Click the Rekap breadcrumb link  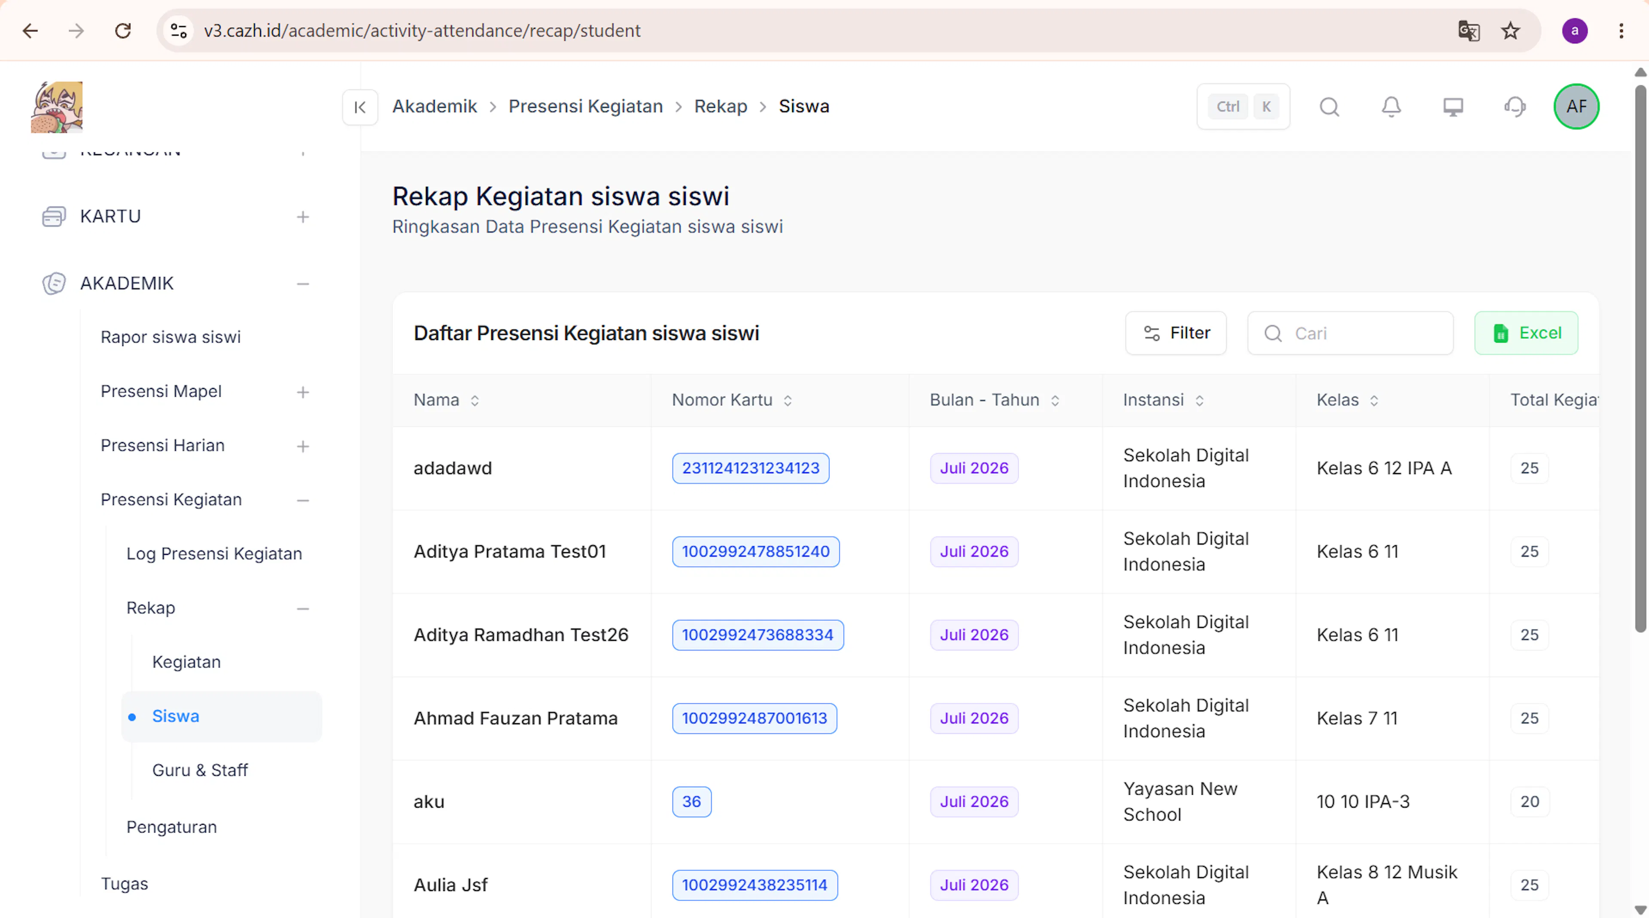click(x=721, y=106)
